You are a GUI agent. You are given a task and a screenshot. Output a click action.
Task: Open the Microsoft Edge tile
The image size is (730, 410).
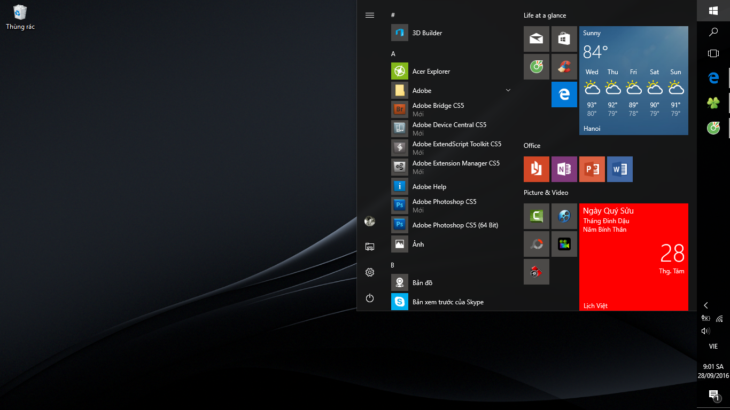[x=564, y=94]
